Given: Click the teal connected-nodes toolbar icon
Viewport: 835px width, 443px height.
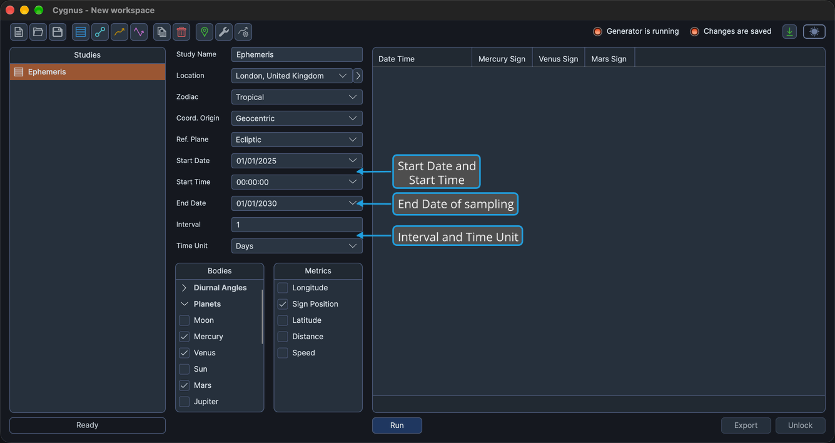Looking at the screenshot, I should [x=100, y=32].
